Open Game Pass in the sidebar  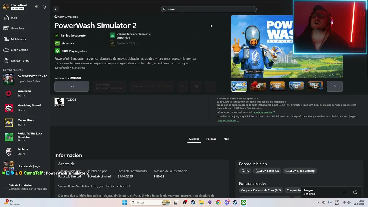point(25,28)
